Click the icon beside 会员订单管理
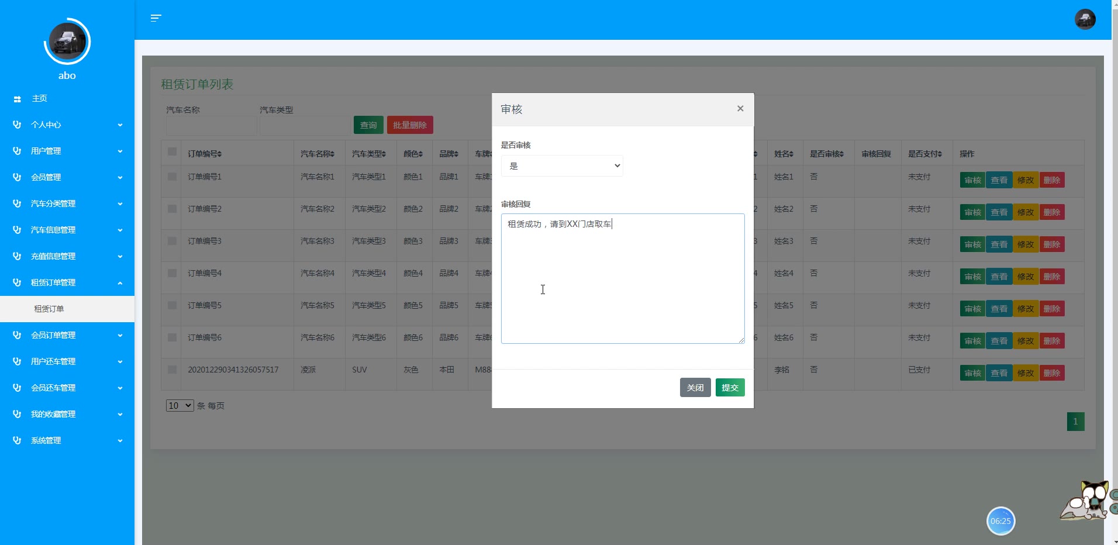Screen dimensions: 1118x545 17,335
